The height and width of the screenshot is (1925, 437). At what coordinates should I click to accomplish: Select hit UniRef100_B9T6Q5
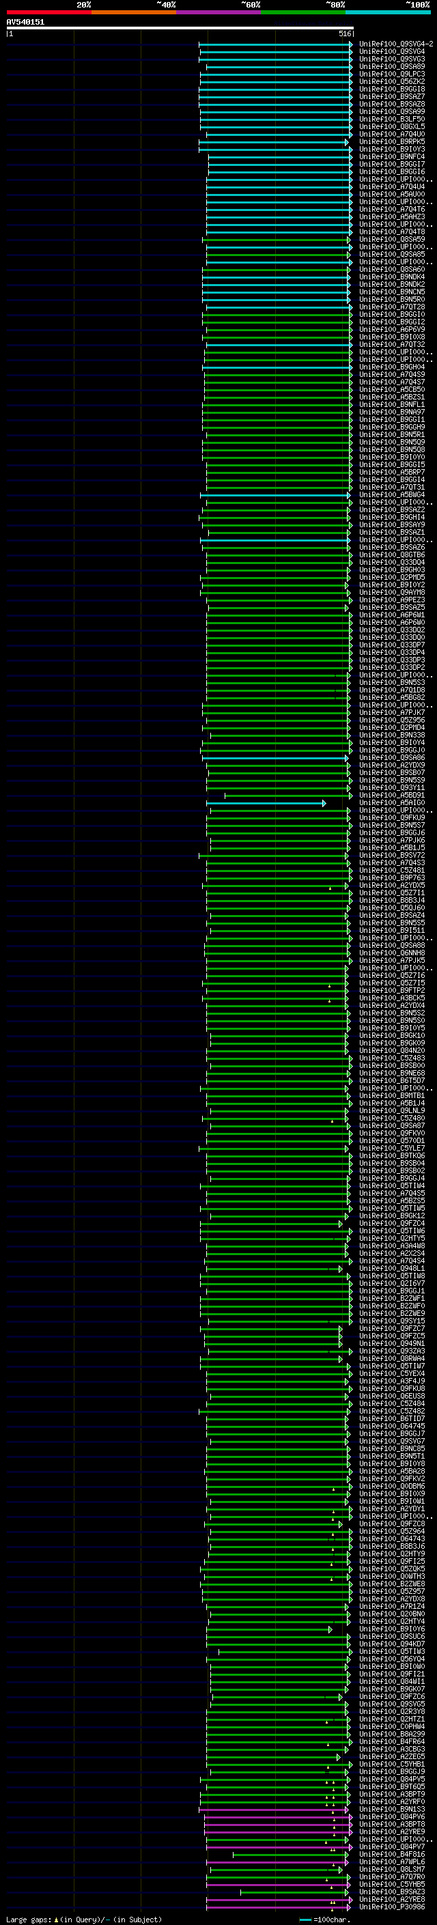tap(392, 1787)
